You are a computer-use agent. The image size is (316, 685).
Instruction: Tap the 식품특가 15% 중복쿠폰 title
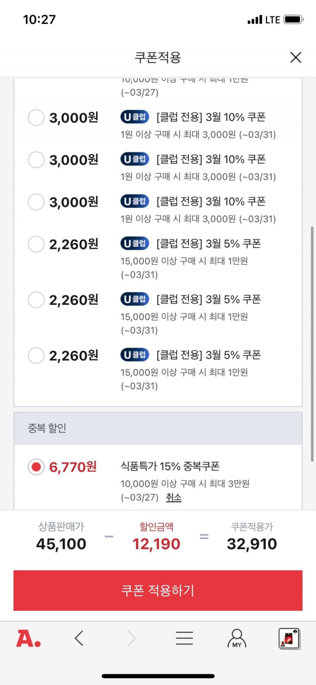170,466
